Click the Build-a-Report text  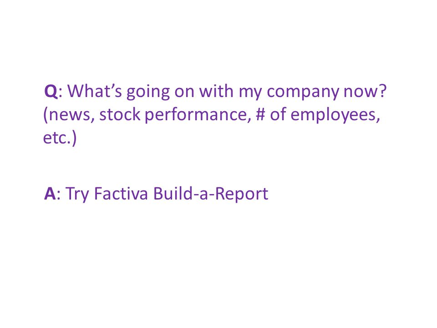[211, 195]
